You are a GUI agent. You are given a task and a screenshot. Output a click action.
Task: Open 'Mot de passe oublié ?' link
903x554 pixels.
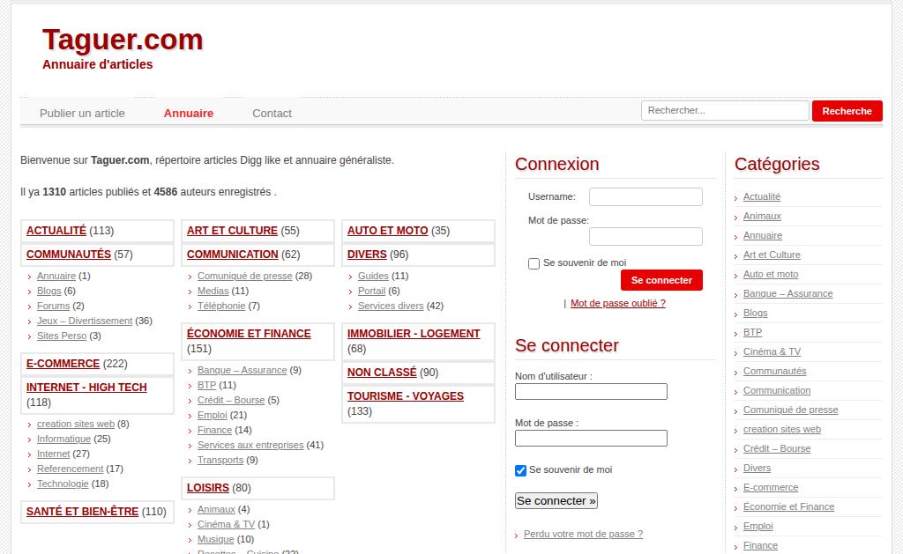coord(618,303)
